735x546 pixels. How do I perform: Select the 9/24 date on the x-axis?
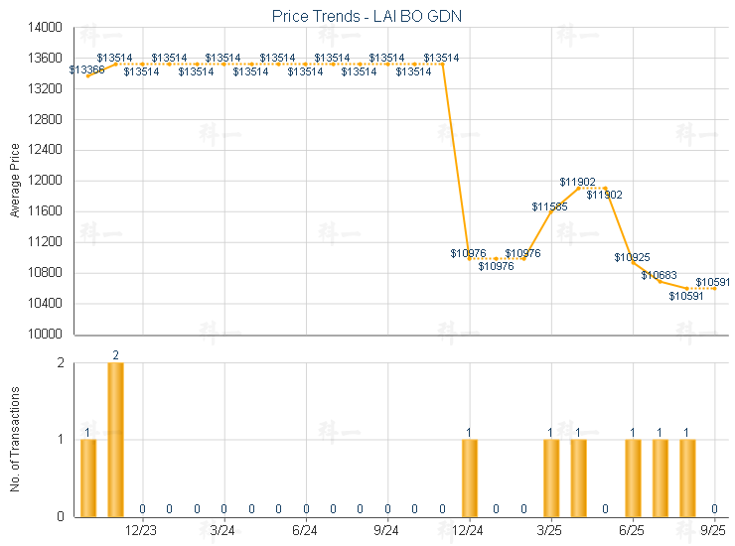[x=387, y=532]
